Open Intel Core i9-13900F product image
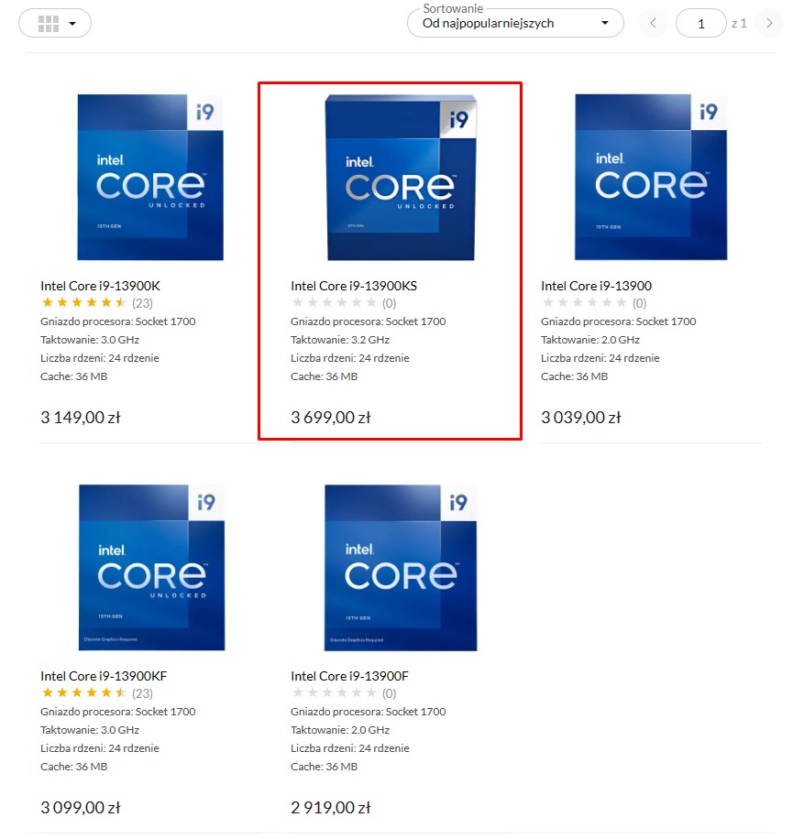The width and height of the screenshot is (793, 839). click(401, 568)
